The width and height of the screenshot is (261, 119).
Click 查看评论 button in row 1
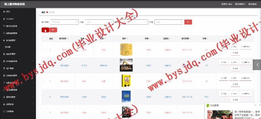[x=246, y=47]
